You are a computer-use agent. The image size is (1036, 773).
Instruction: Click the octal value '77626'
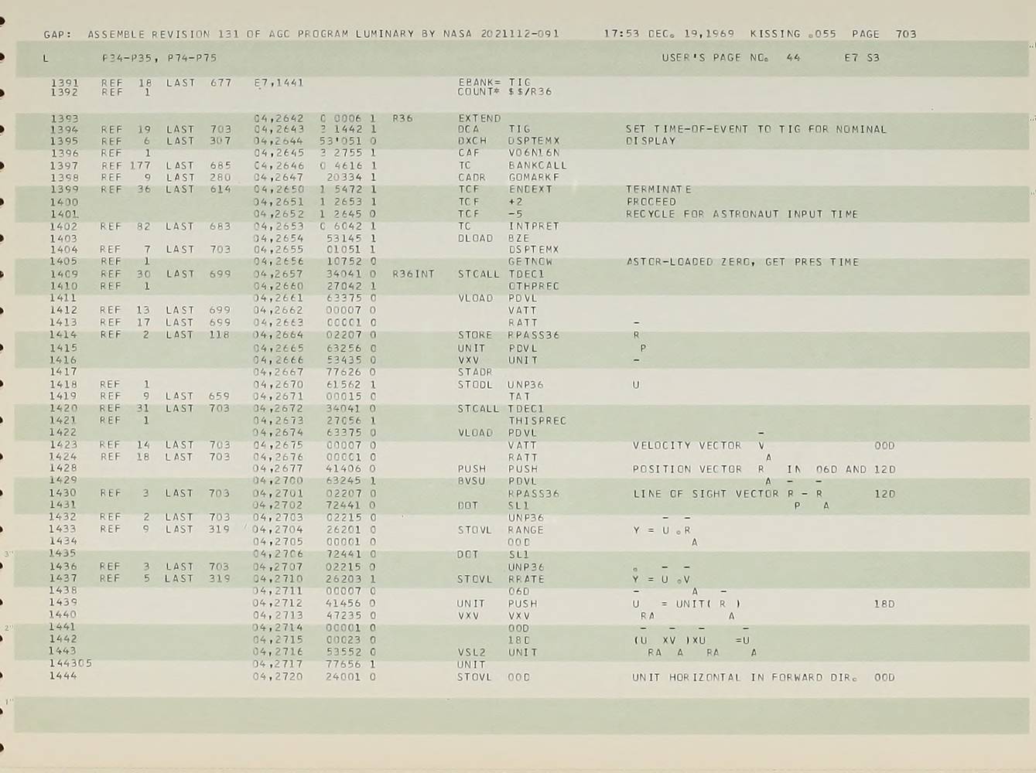click(344, 373)
